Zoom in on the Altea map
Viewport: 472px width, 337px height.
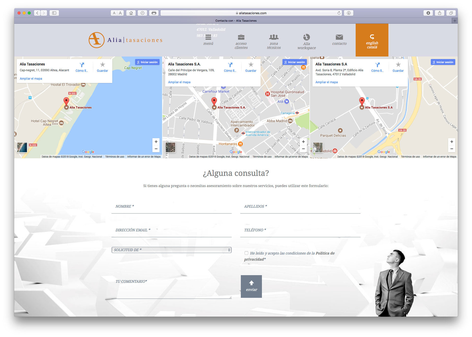[x=156, y=142]
